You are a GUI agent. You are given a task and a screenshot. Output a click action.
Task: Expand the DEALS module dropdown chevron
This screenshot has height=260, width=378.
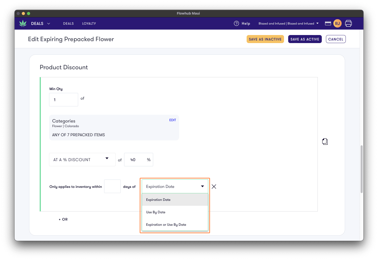[49, 24]
